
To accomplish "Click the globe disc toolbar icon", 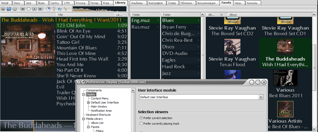I will point(48,9).
